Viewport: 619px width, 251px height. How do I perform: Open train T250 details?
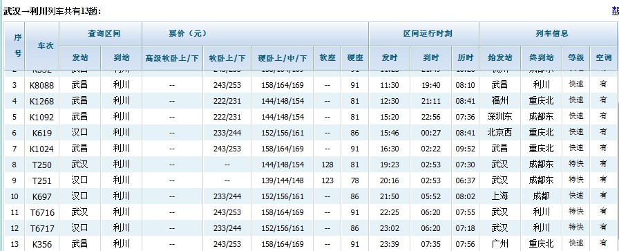[42, 165]
